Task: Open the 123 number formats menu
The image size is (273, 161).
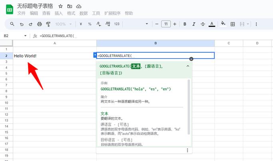Action: pos(117,24)
